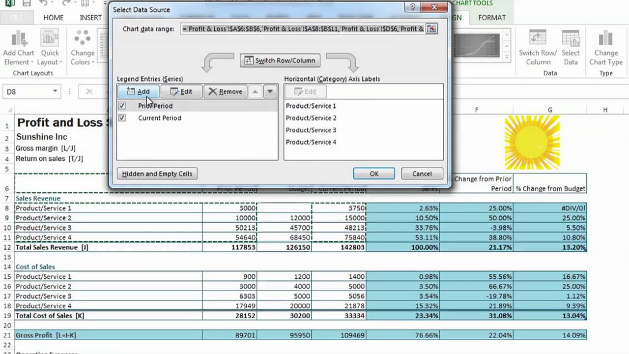The image size is (629, 354).
Task: Uncheck the Prior Period series checkbox
Action: [x=122, y=106]
